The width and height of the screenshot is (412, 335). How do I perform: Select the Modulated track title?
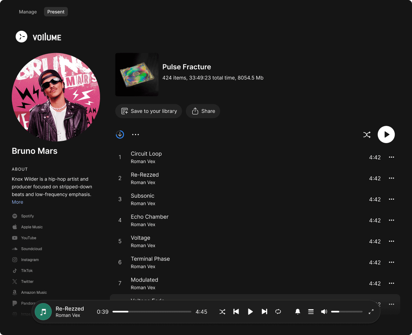coord(144,280)
